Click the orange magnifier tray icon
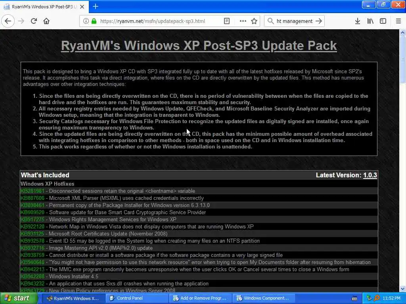Image resolution: width=406 pixels, height=304 pixels. [x=377, y=298]
